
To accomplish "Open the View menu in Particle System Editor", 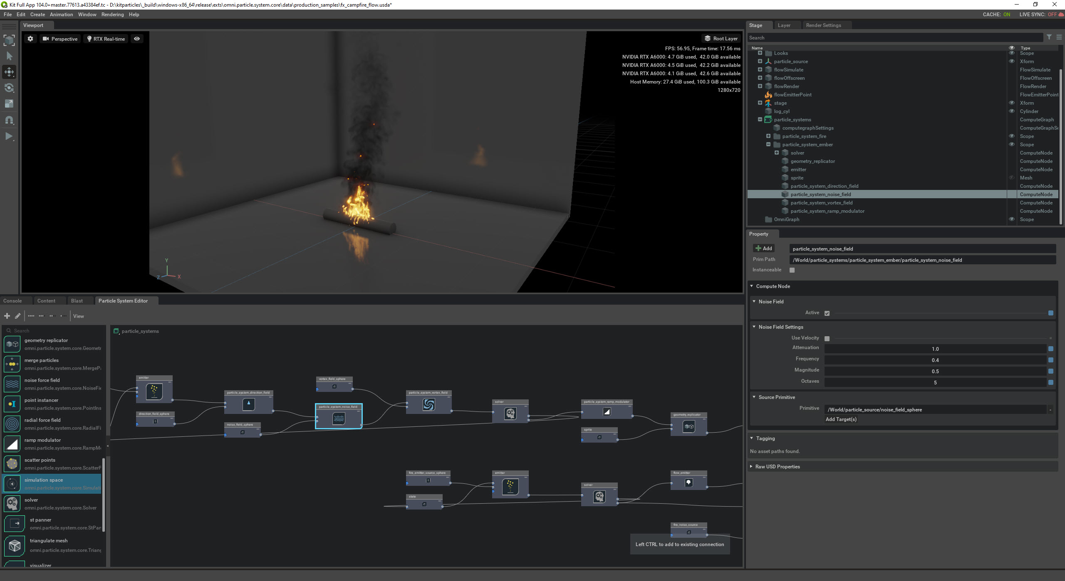I will 79,316.
